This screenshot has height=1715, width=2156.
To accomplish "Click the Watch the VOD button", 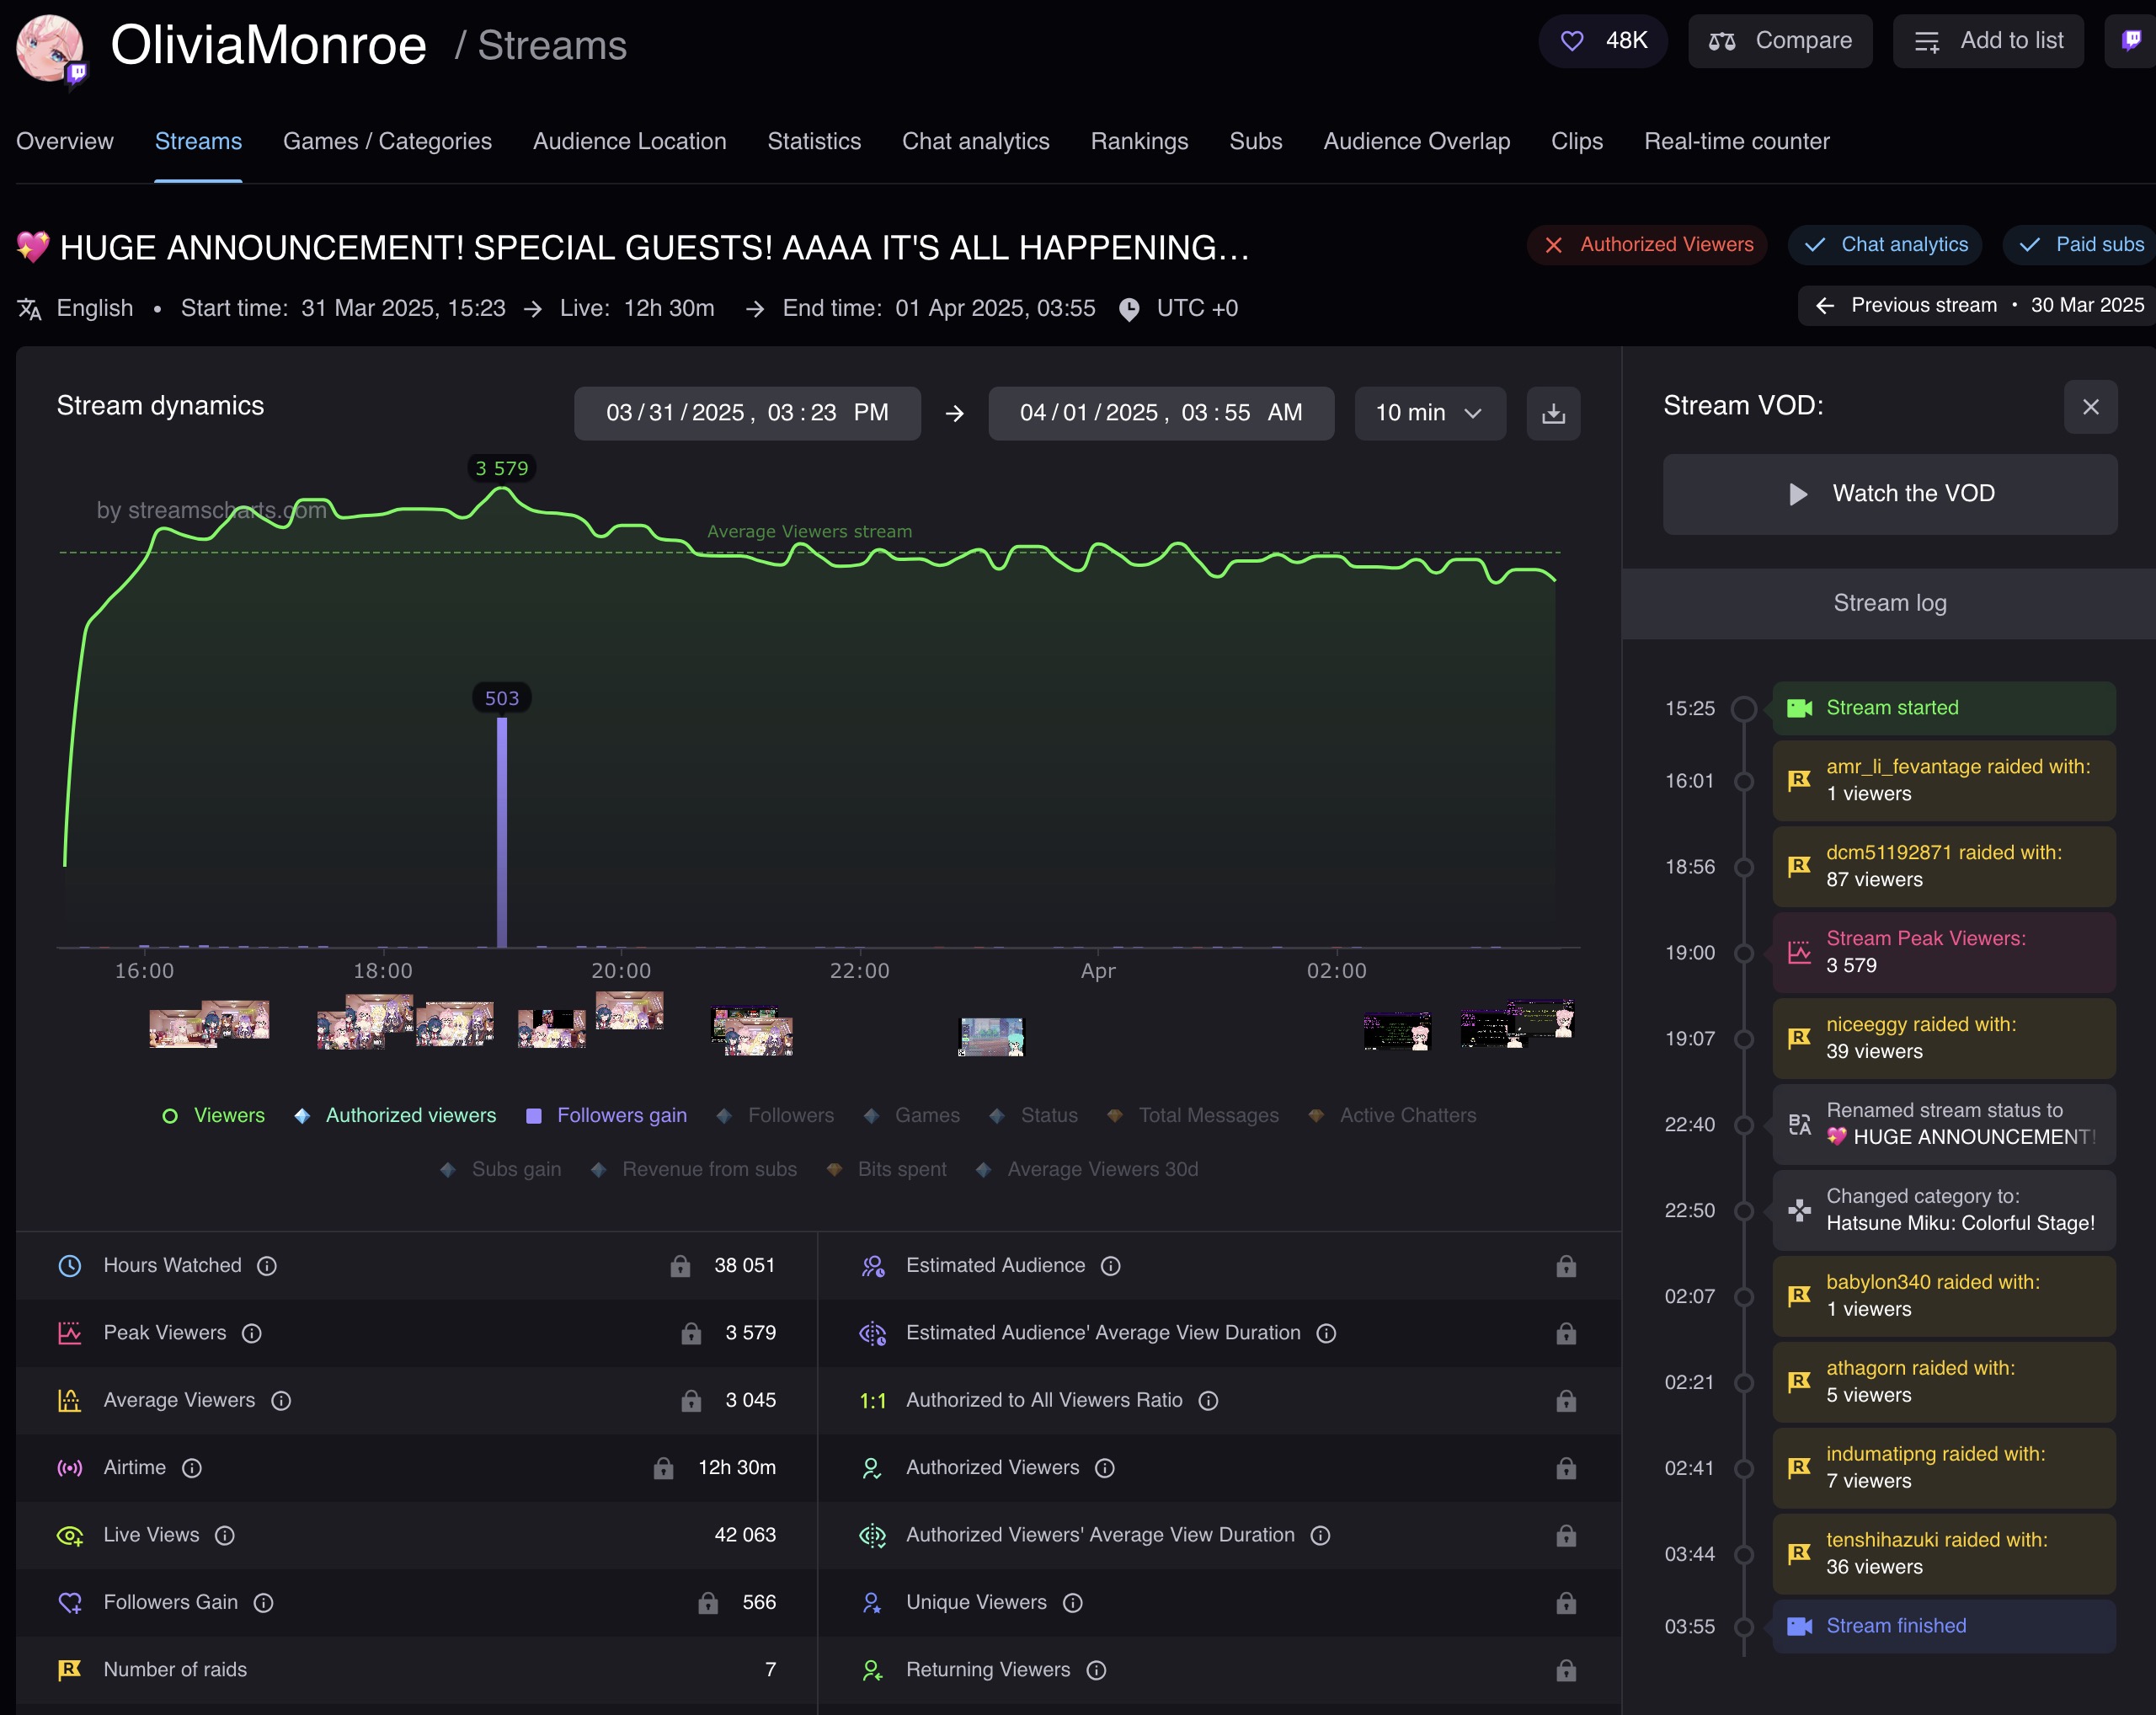I will tap(1889, 494).
